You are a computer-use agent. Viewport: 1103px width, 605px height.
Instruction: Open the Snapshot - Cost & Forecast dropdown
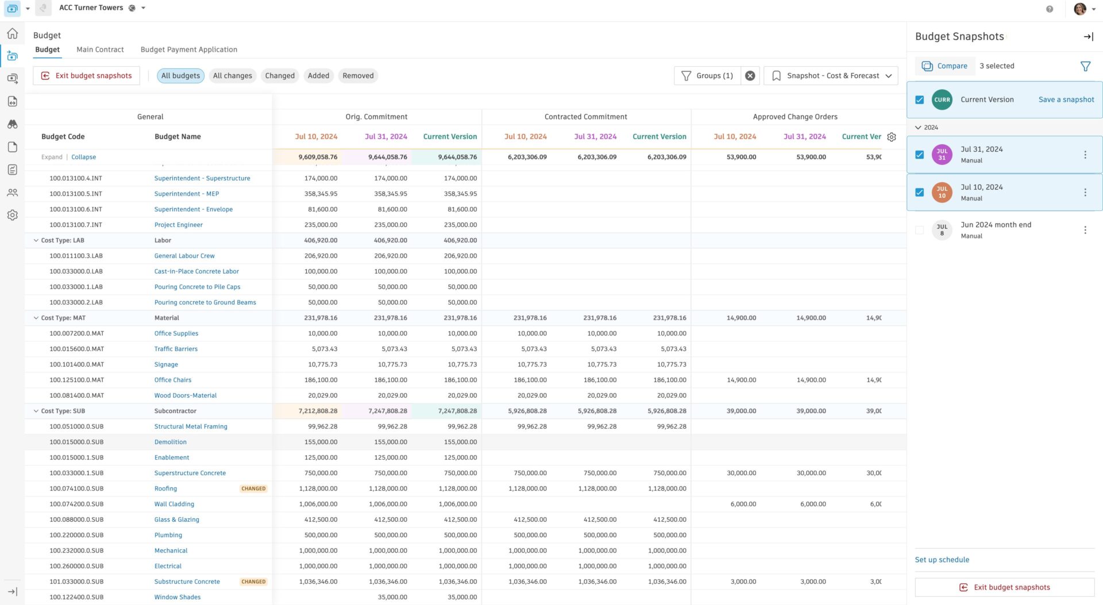click(831, 76)
